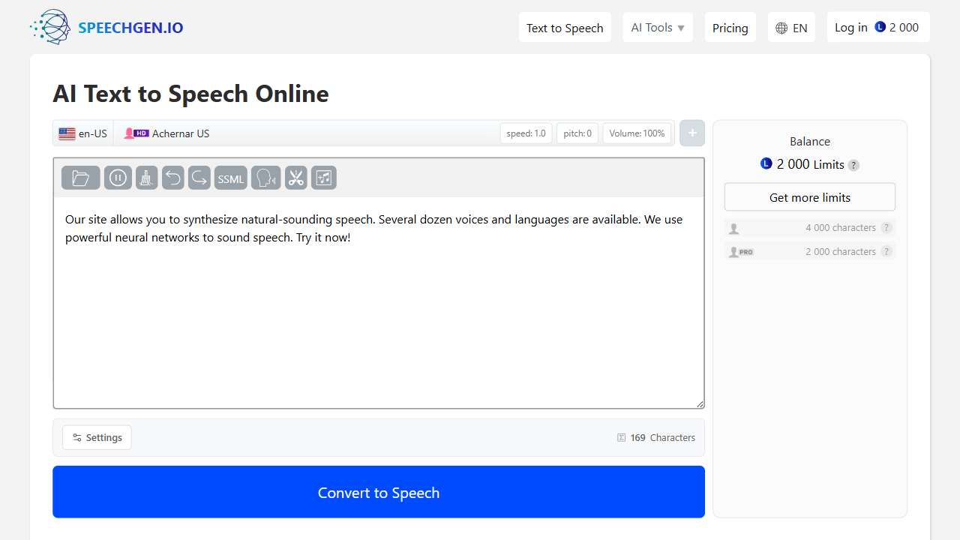
Task: Undo the last text change
Action: [173, 177]
